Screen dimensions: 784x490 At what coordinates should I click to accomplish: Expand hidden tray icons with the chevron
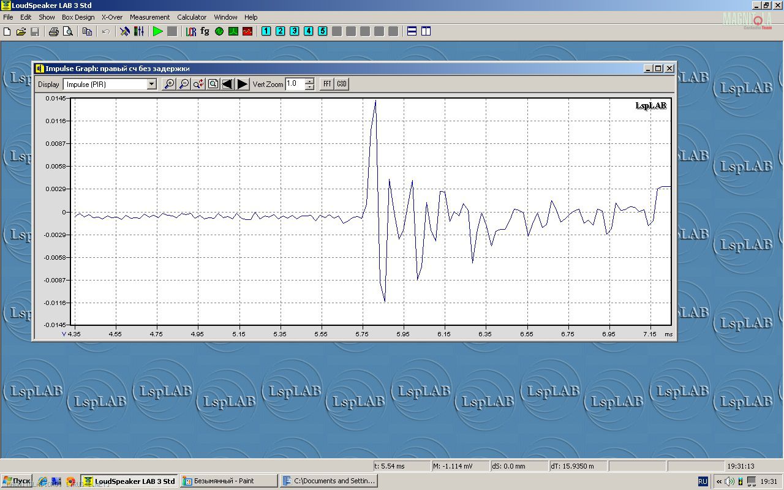coord(718,481)
